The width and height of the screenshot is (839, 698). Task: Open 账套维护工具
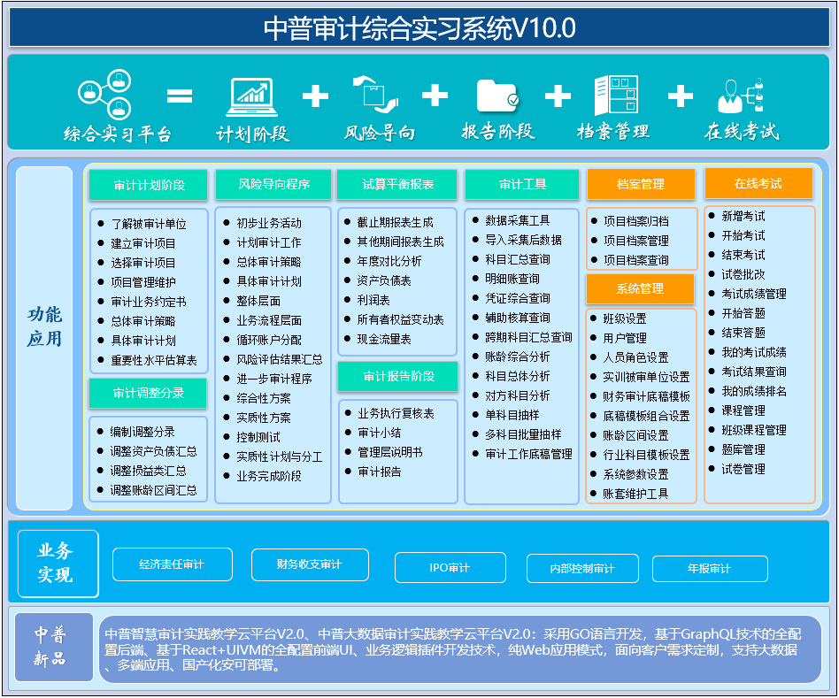635,494
